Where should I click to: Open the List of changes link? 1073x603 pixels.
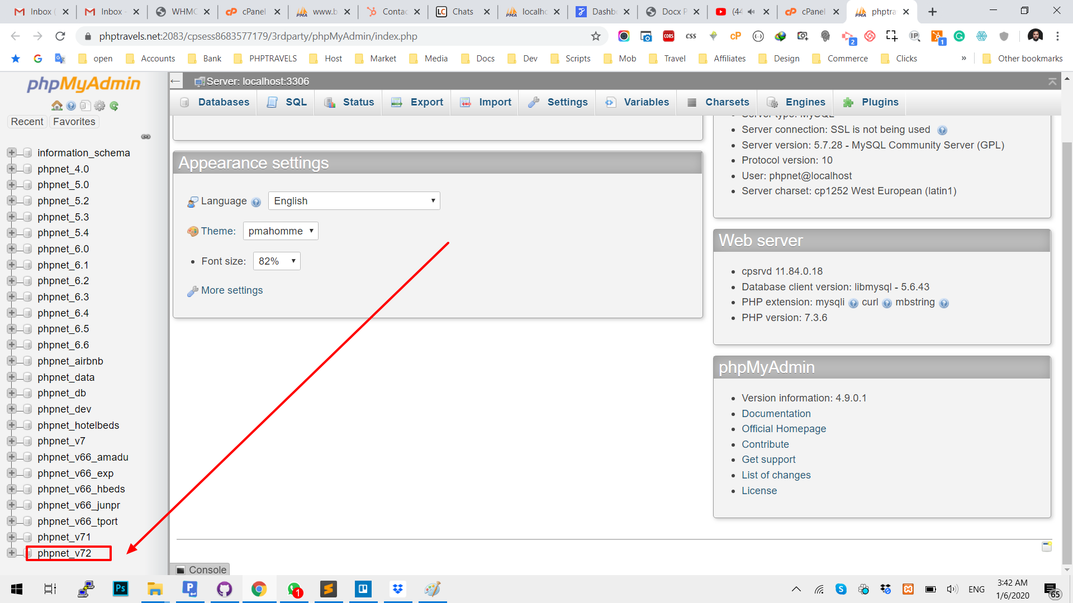(776, 475)
